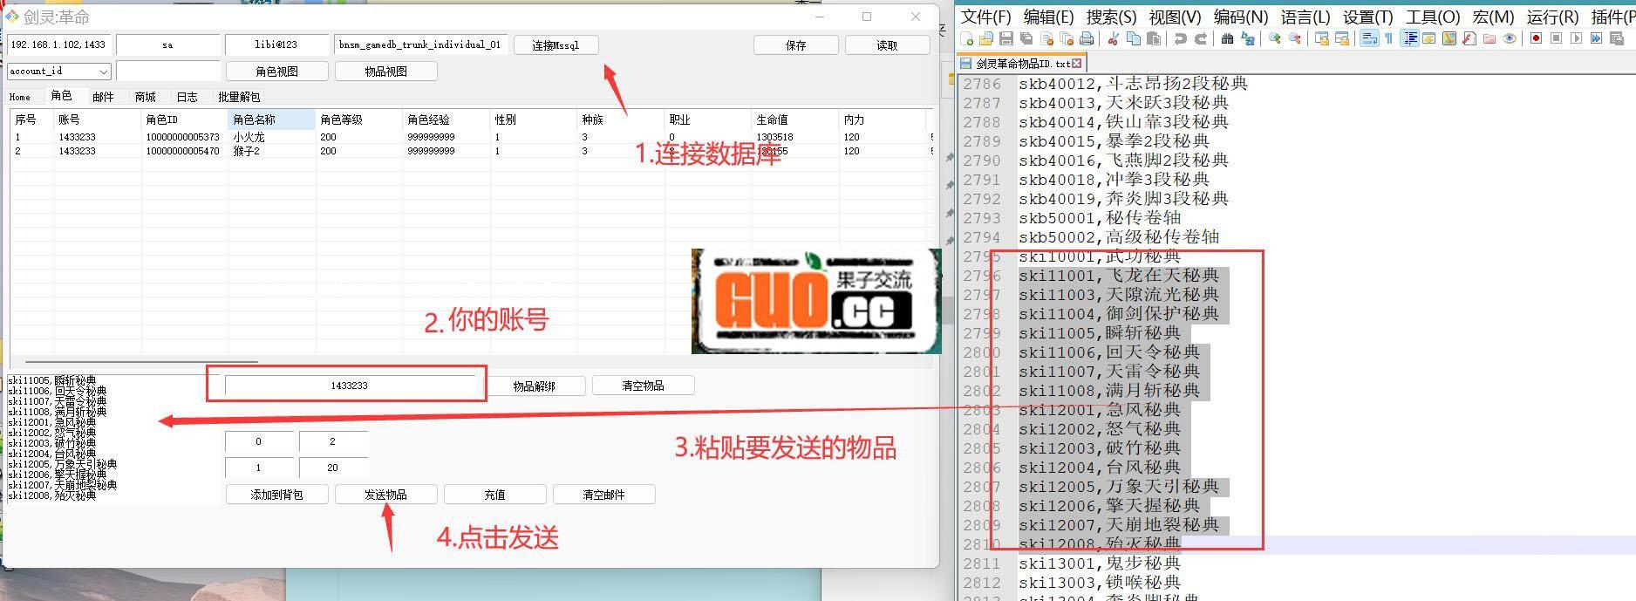Image resolution: width=1636 pixels, height=601 pixels.
Task: Start macro recording with the red dot icon
Action: [1536, 38]
